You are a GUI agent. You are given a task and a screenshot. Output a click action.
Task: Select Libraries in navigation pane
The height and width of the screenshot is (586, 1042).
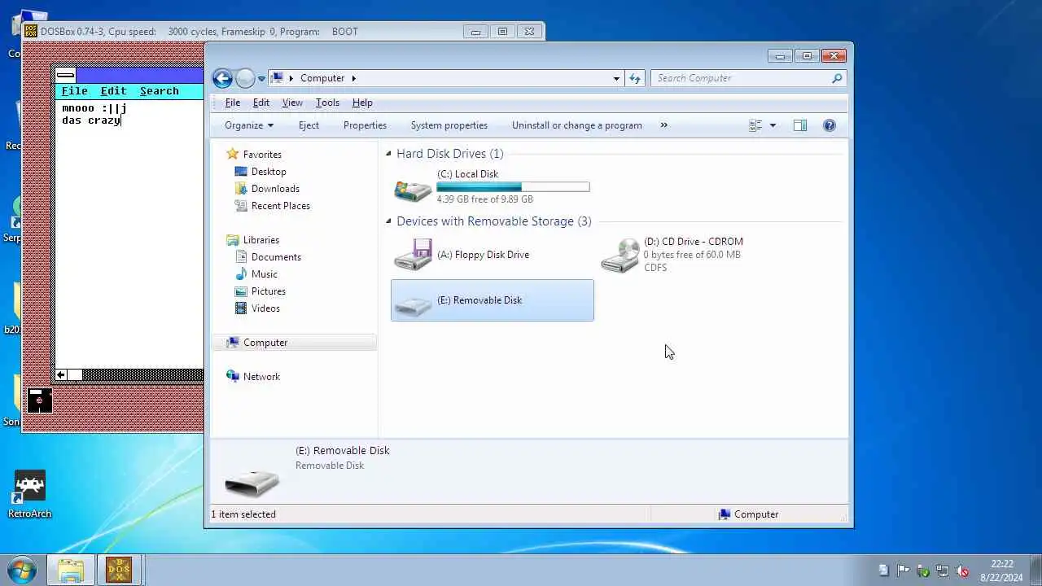click(260, 240)
